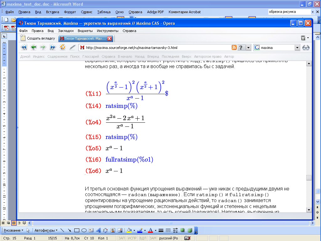Click the question mark icon in address bar

coord(241,48)
